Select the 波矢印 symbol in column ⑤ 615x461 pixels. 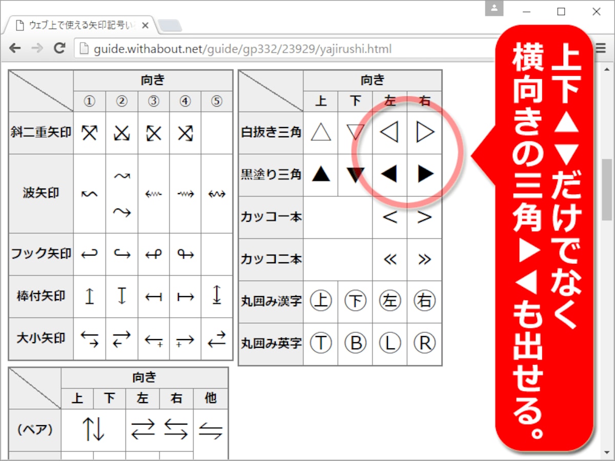(217, 194)
